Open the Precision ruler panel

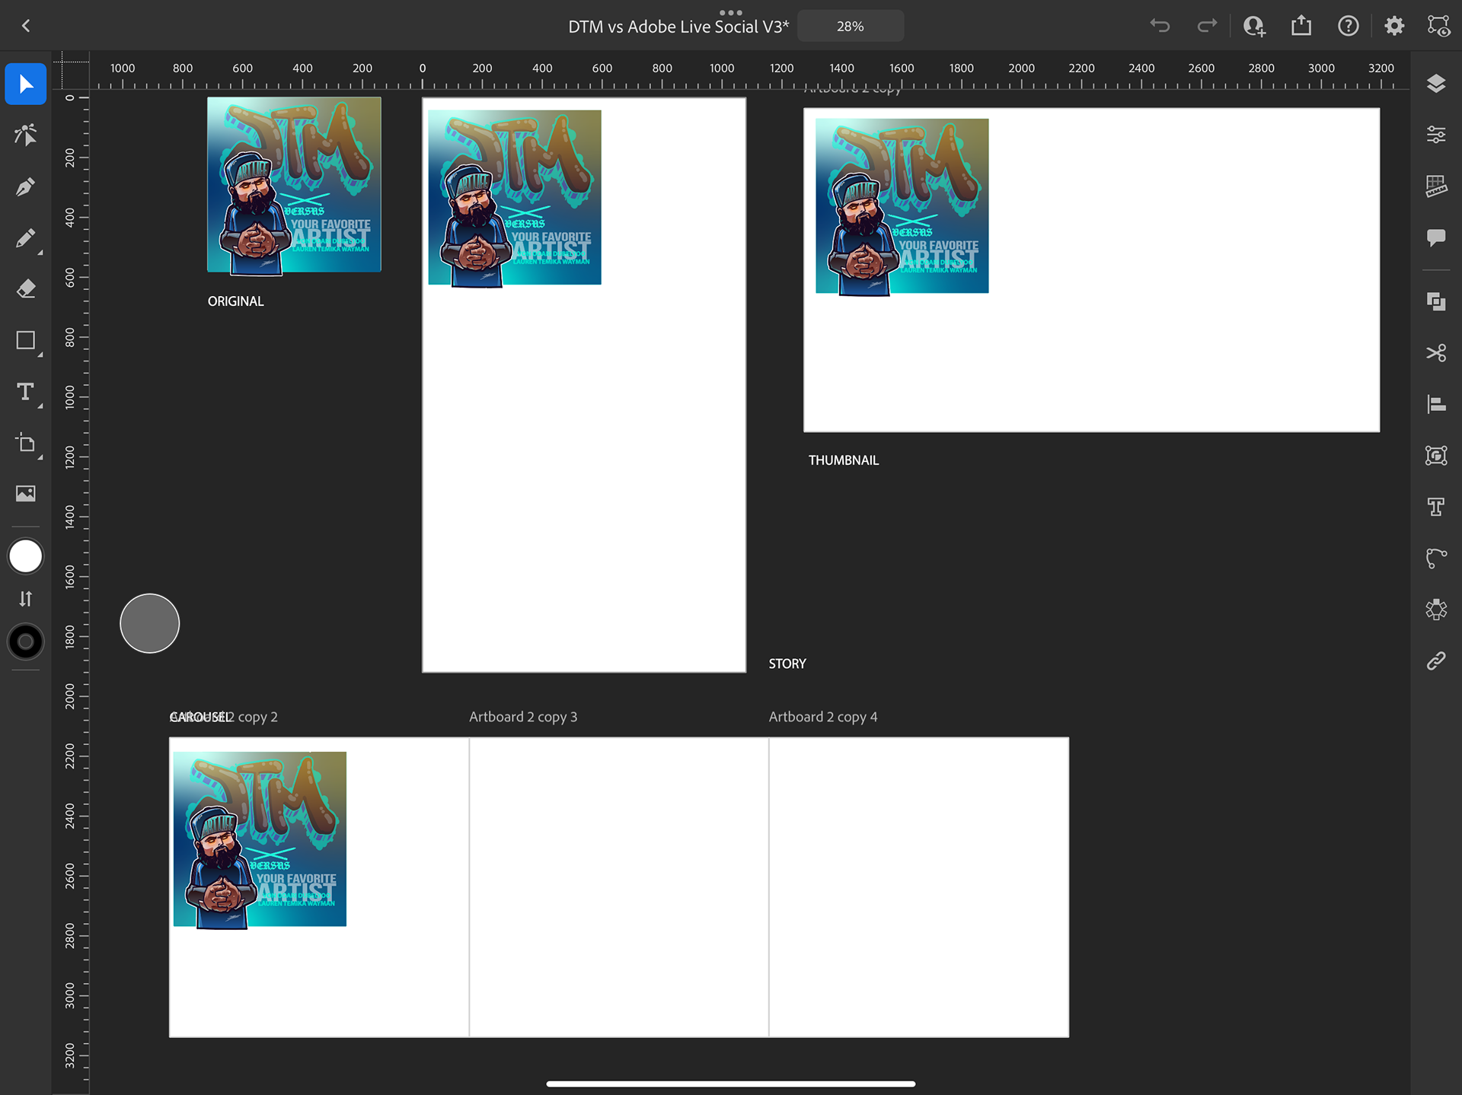1436,186
